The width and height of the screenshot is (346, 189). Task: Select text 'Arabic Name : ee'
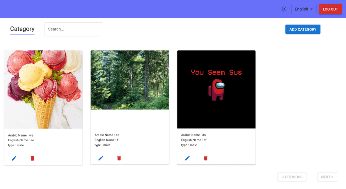[107, 135]
